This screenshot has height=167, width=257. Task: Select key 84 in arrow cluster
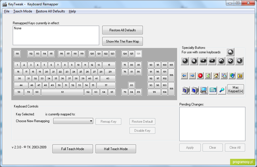pyautogui.click(x=131, y=92)
